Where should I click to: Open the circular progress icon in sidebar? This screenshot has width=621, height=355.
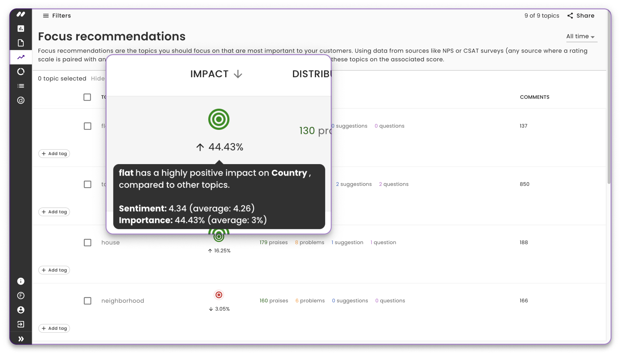click(21, 72)
